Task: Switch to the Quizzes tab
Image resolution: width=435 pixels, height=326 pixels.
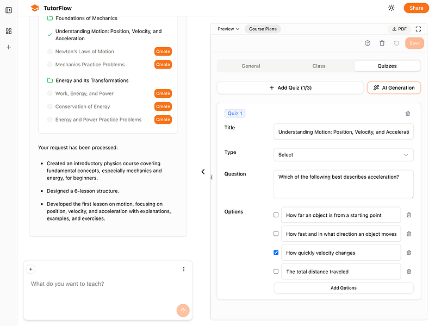Action: pyautogui.click(x=387, y=66)
